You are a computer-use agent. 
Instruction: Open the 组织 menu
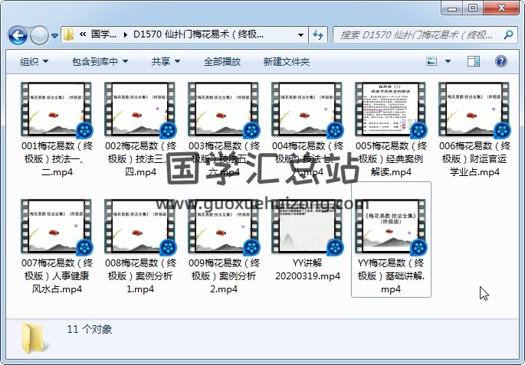click(x=34, y=61)
